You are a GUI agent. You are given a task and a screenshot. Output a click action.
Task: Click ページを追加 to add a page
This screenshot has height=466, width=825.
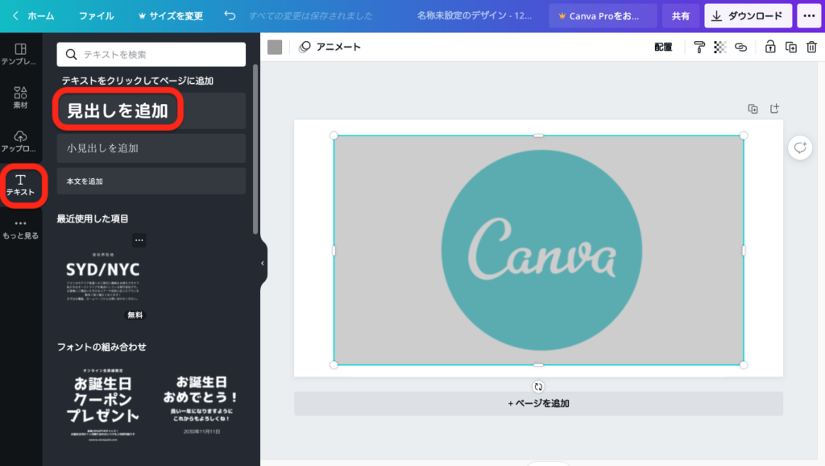538,403
